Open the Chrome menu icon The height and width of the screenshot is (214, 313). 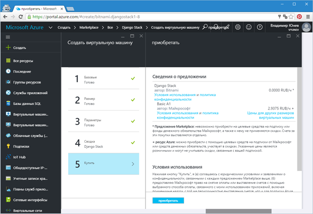tap(308, 17)
